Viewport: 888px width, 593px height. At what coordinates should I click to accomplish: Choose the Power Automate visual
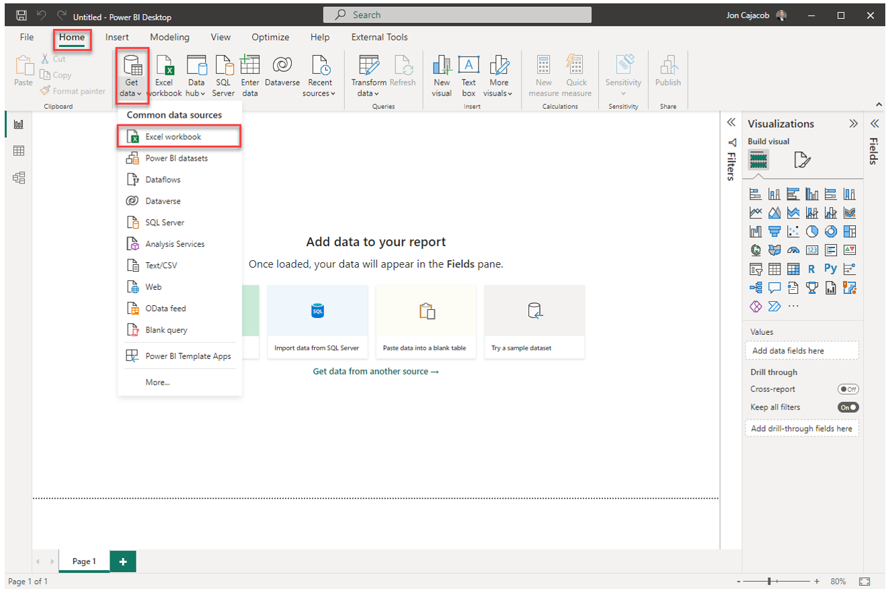pyautogui.click(x=774, y=307)
